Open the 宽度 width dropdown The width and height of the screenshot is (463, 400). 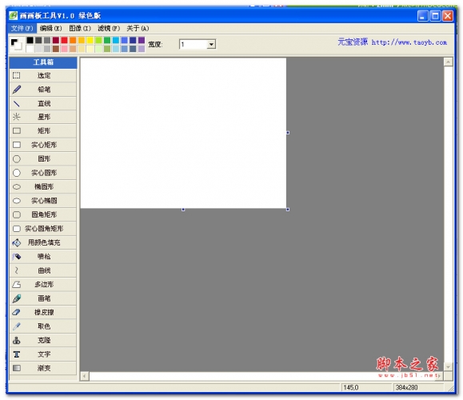pyautogui.click(x=211, y=44)
